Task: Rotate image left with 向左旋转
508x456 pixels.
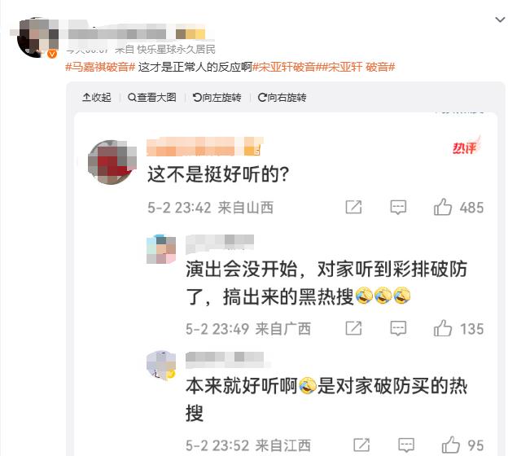Action: pos(217,97)
